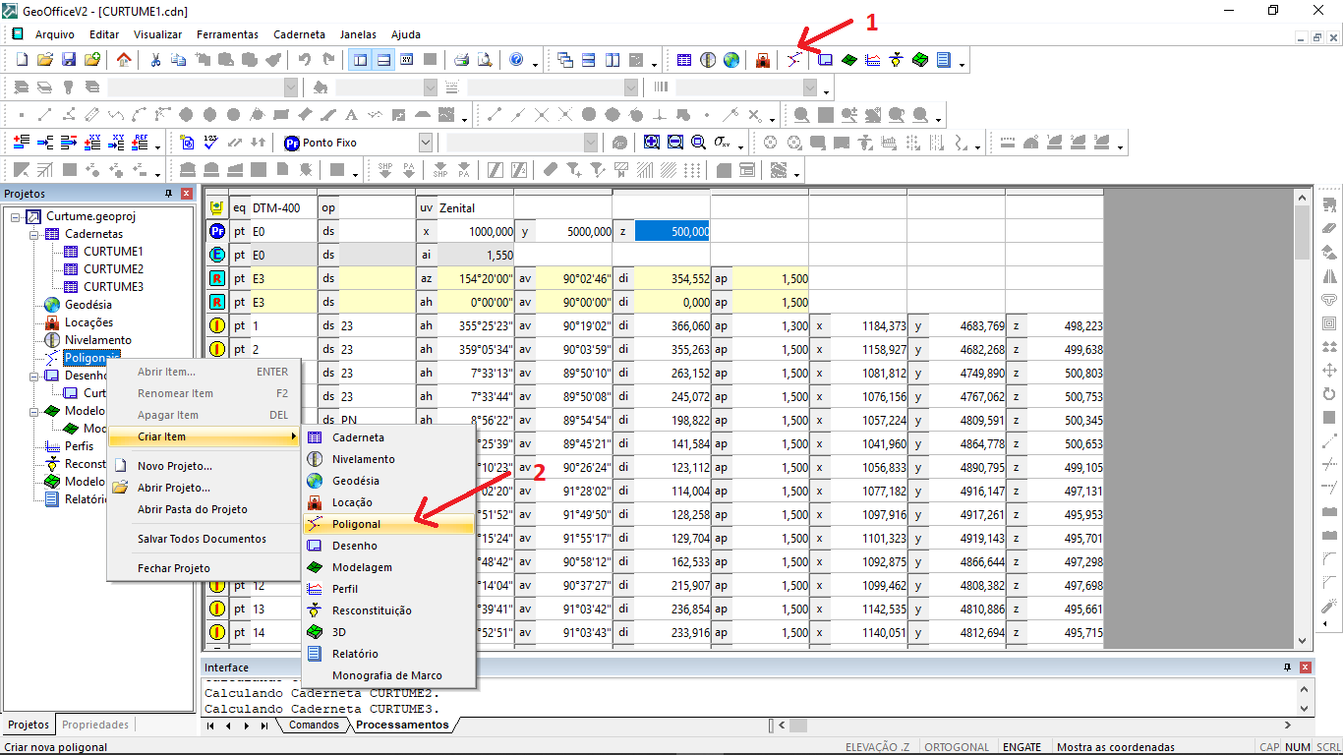Collapse the Curtume.geoproj root node

click(16, 216)
